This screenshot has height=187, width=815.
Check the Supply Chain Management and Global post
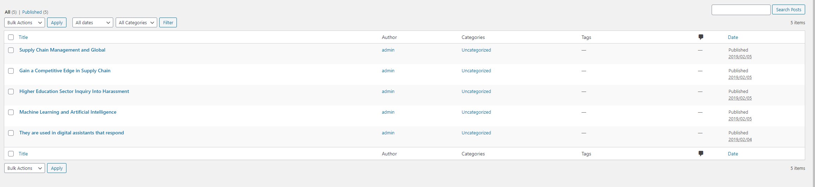pos(11,50)
